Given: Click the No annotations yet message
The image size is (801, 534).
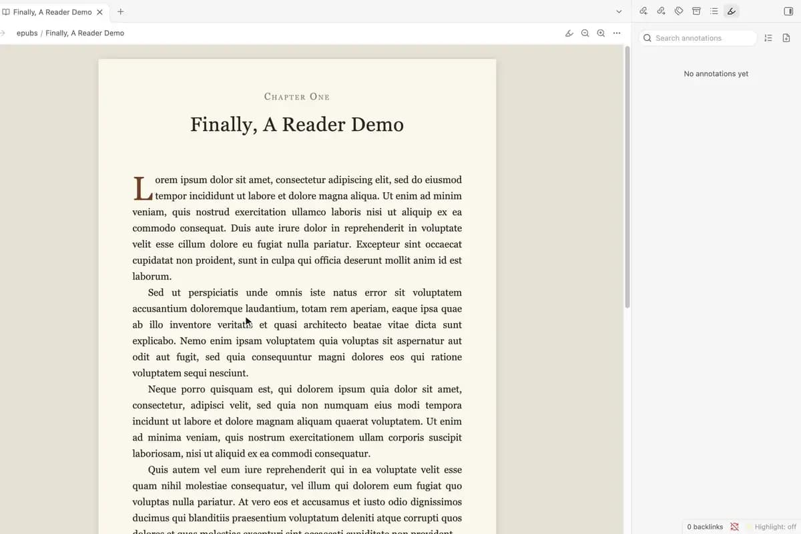Looking at the screenshot, I should [716, 74].
